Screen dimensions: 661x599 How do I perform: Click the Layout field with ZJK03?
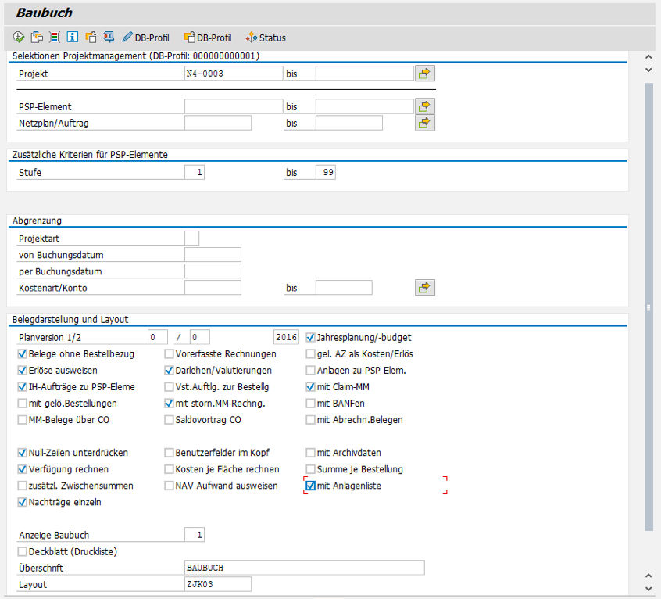(x=217, y=584)
